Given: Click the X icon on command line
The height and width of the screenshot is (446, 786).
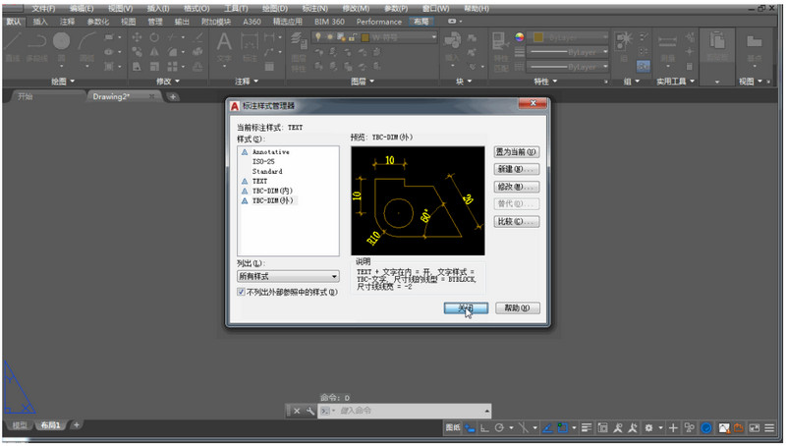Looking at the screenshot, I should click(x=297, y=411).
